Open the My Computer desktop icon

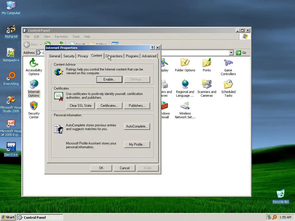click(11, 8)
